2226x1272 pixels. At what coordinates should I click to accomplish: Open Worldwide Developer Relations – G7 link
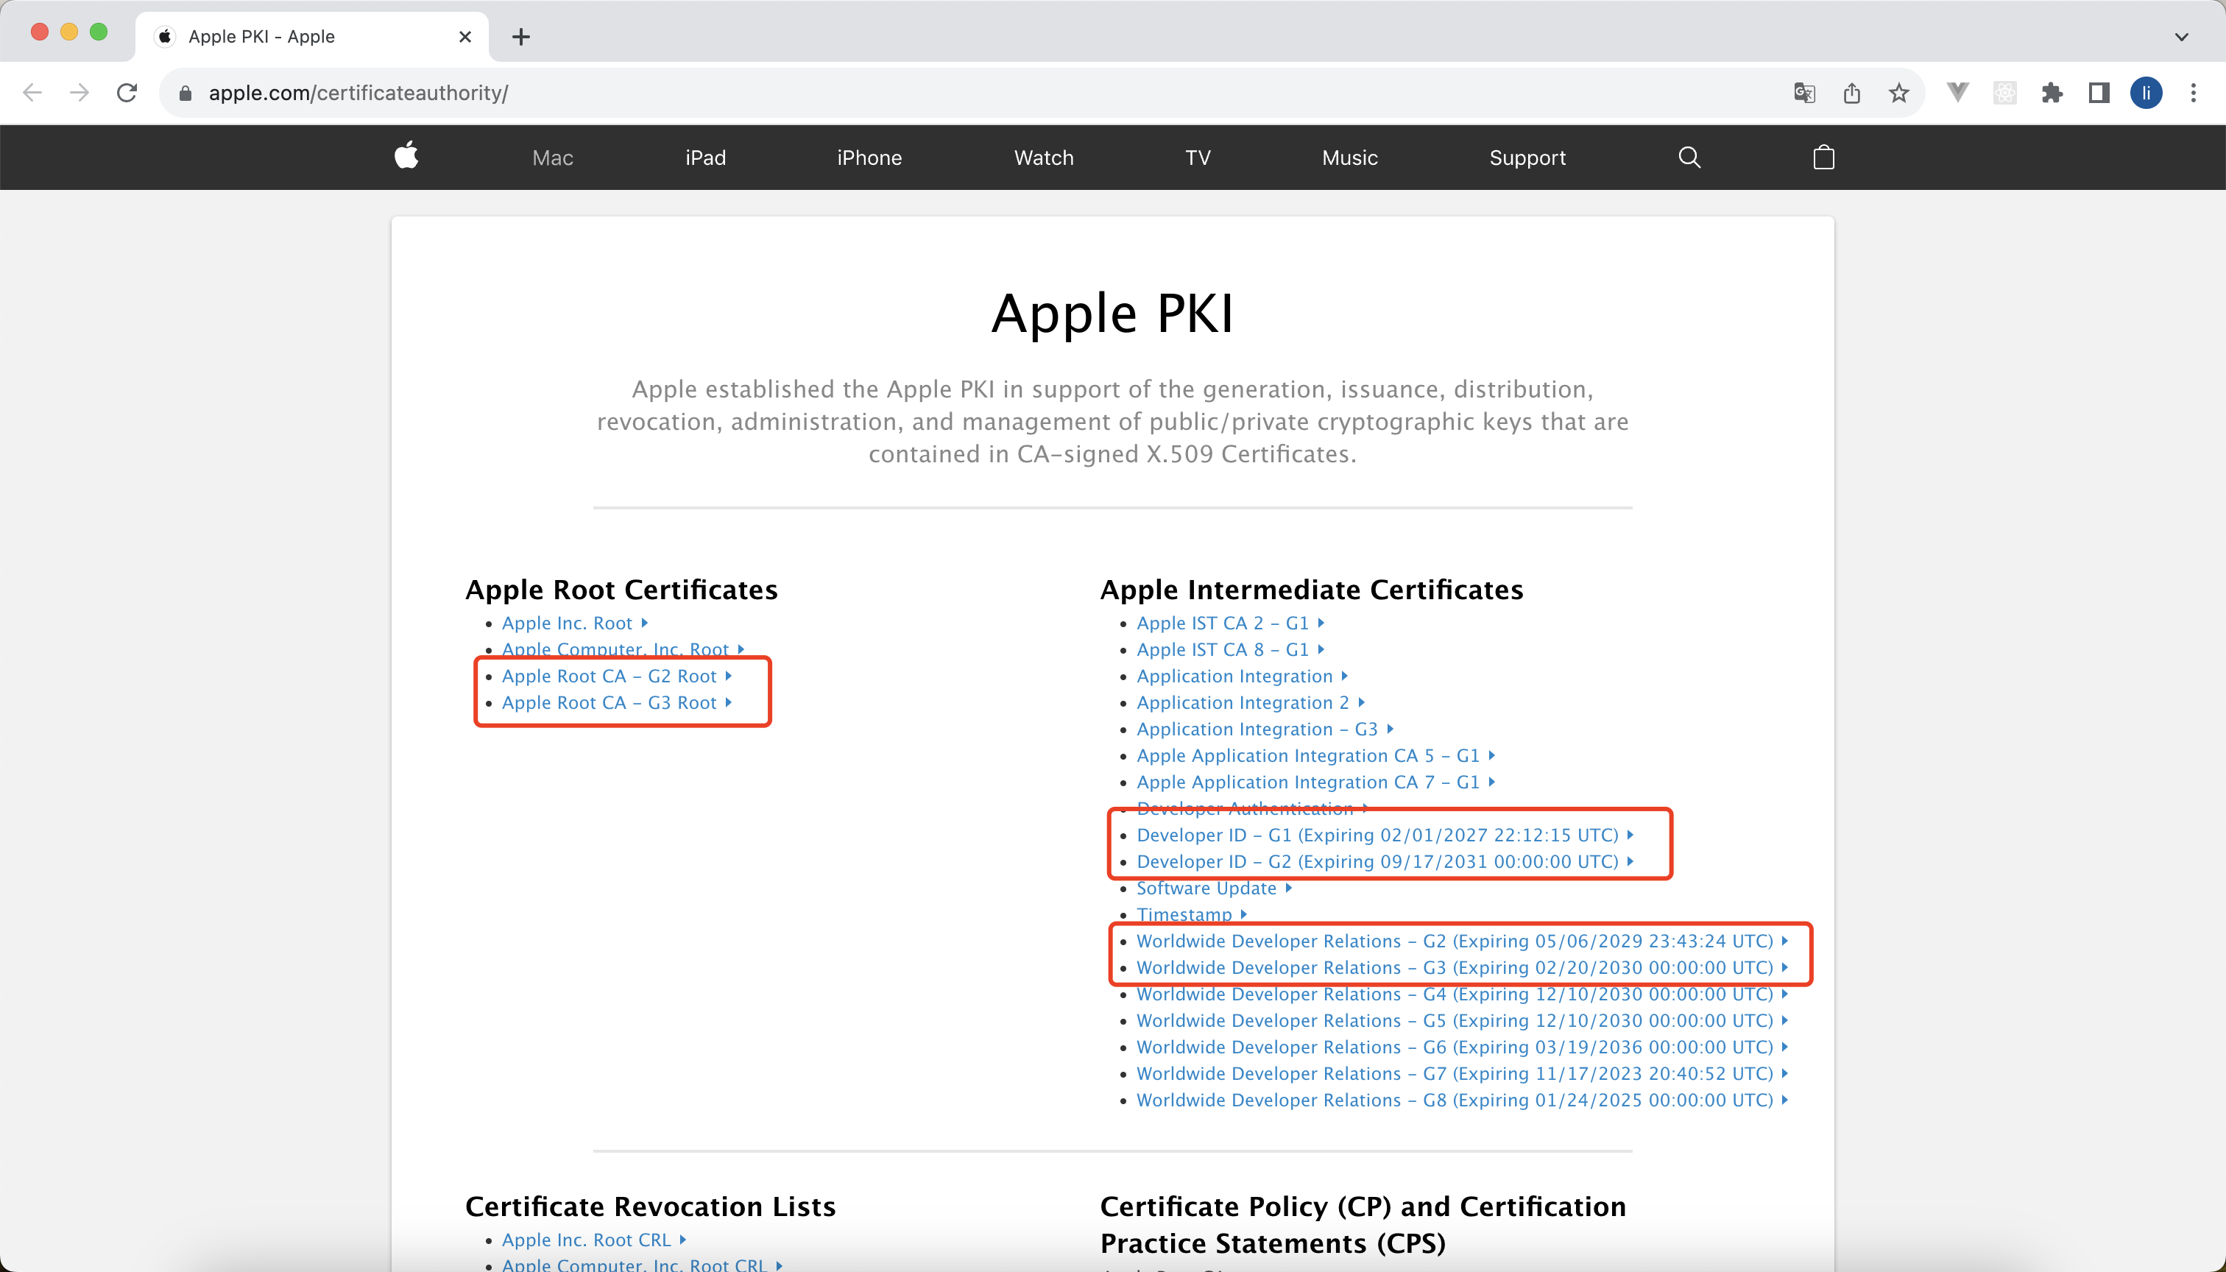(x=1462, y=1074)
